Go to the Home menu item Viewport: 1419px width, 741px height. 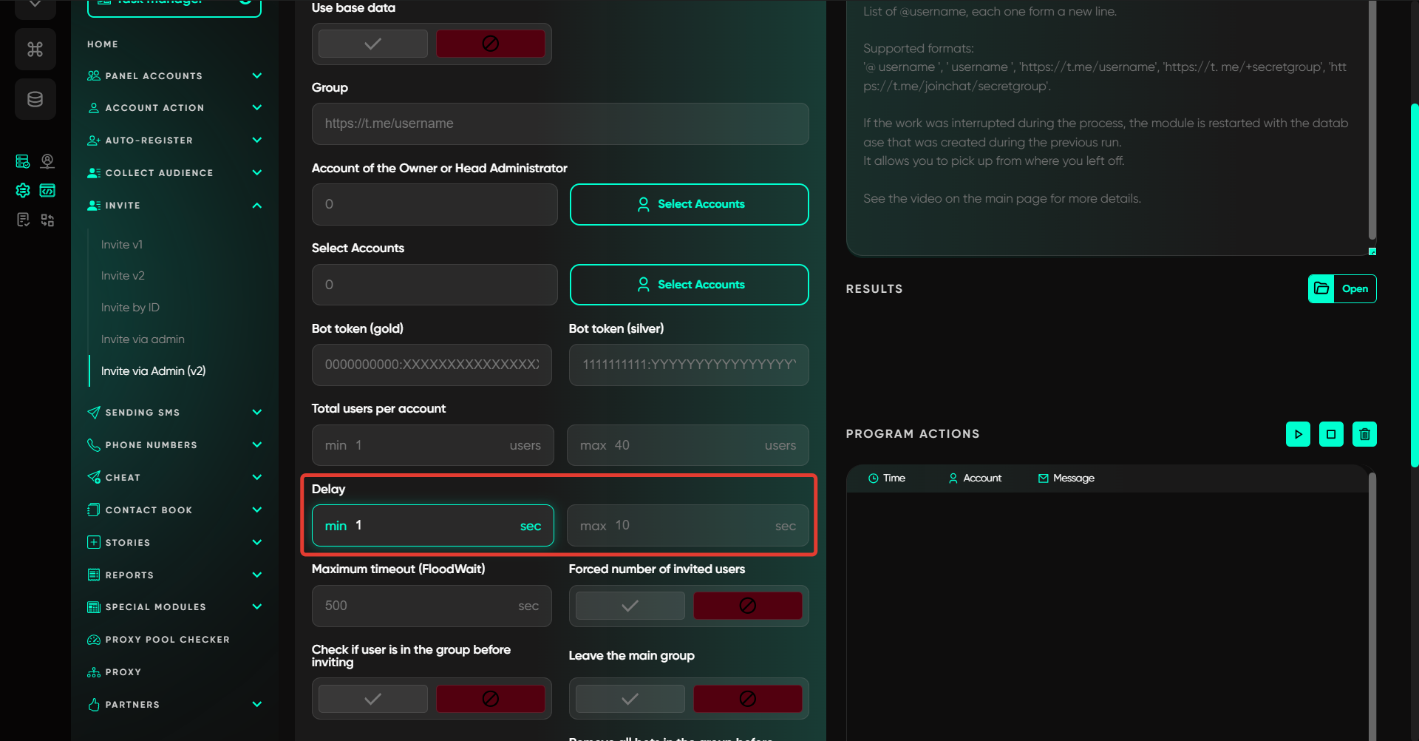point(103,44)
